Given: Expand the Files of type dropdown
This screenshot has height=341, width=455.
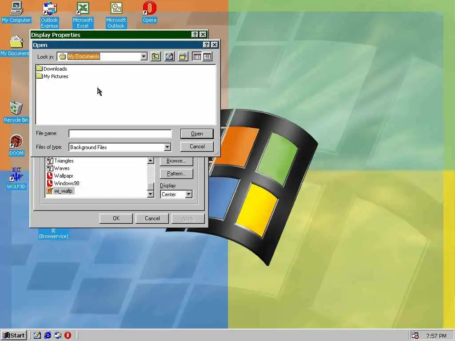Looking at the screenshot, I should [x=168, y=147].
